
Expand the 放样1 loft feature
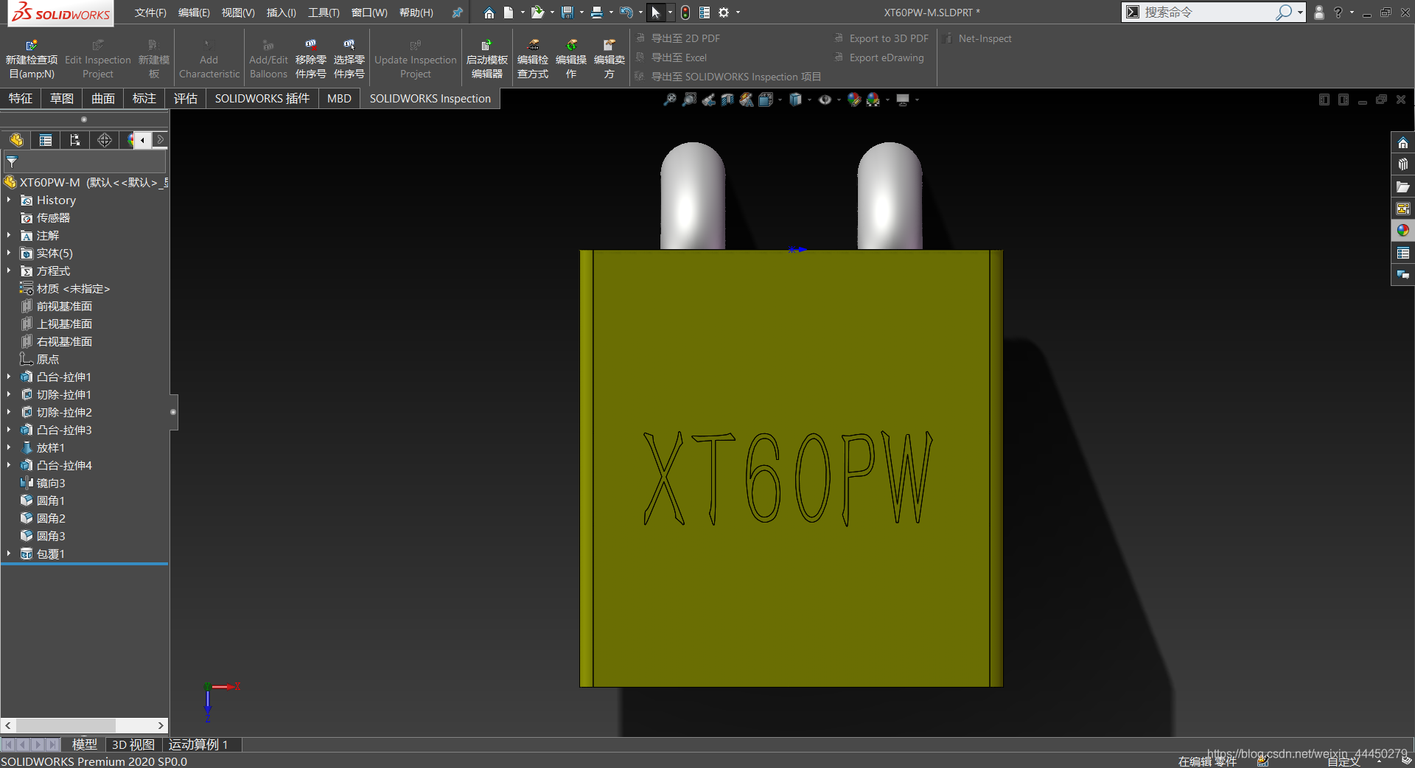tap(9, 447)
